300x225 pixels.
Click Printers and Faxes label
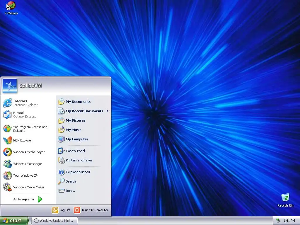[x=79, y=160]
